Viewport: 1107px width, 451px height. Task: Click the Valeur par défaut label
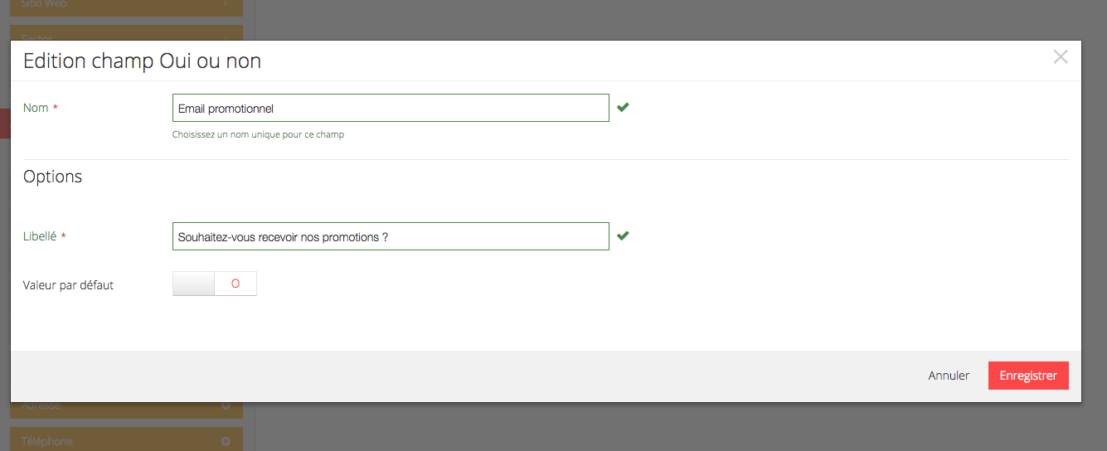68,285
